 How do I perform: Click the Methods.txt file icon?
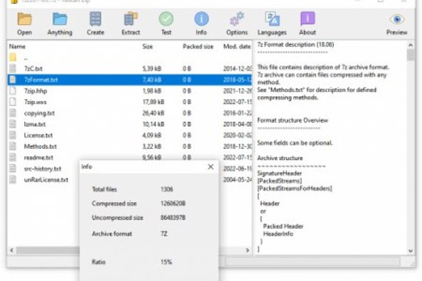pos(12,146)
